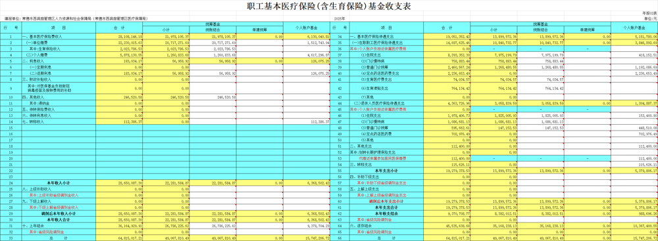This screenshot has height=241, width=658.
Task: Select the 2025年 year cell
Action: coord(339,19)
